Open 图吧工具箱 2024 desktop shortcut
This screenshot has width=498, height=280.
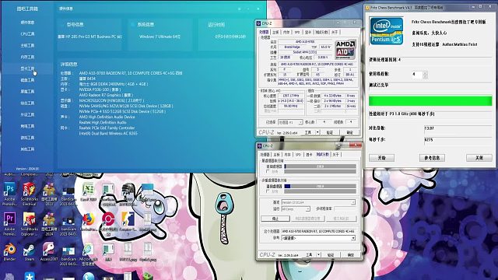click(49, 219)
